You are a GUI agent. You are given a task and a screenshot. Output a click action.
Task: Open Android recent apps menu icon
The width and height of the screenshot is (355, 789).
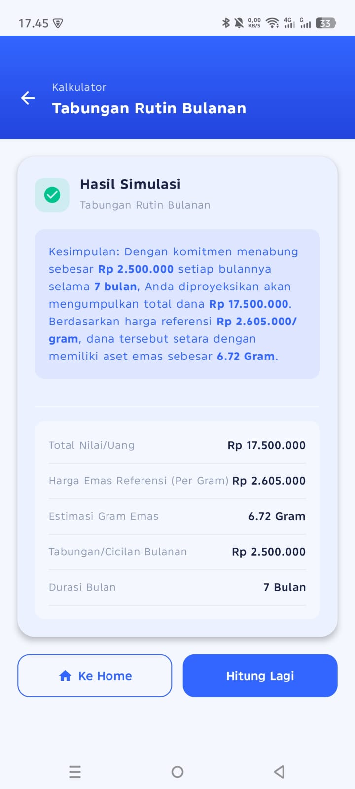75,772
